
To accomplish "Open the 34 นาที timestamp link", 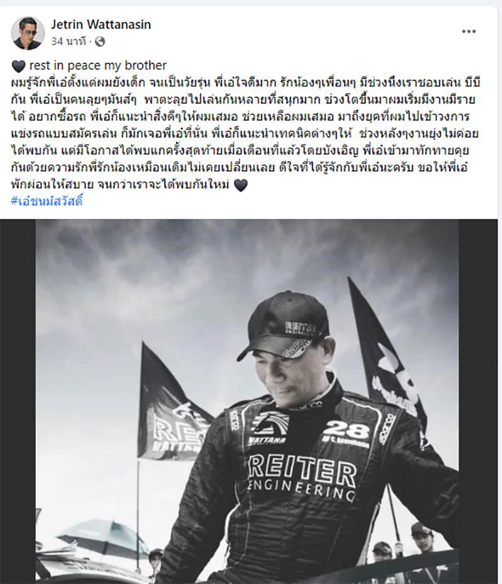I will pyautogui.click(x=68, y=41).
